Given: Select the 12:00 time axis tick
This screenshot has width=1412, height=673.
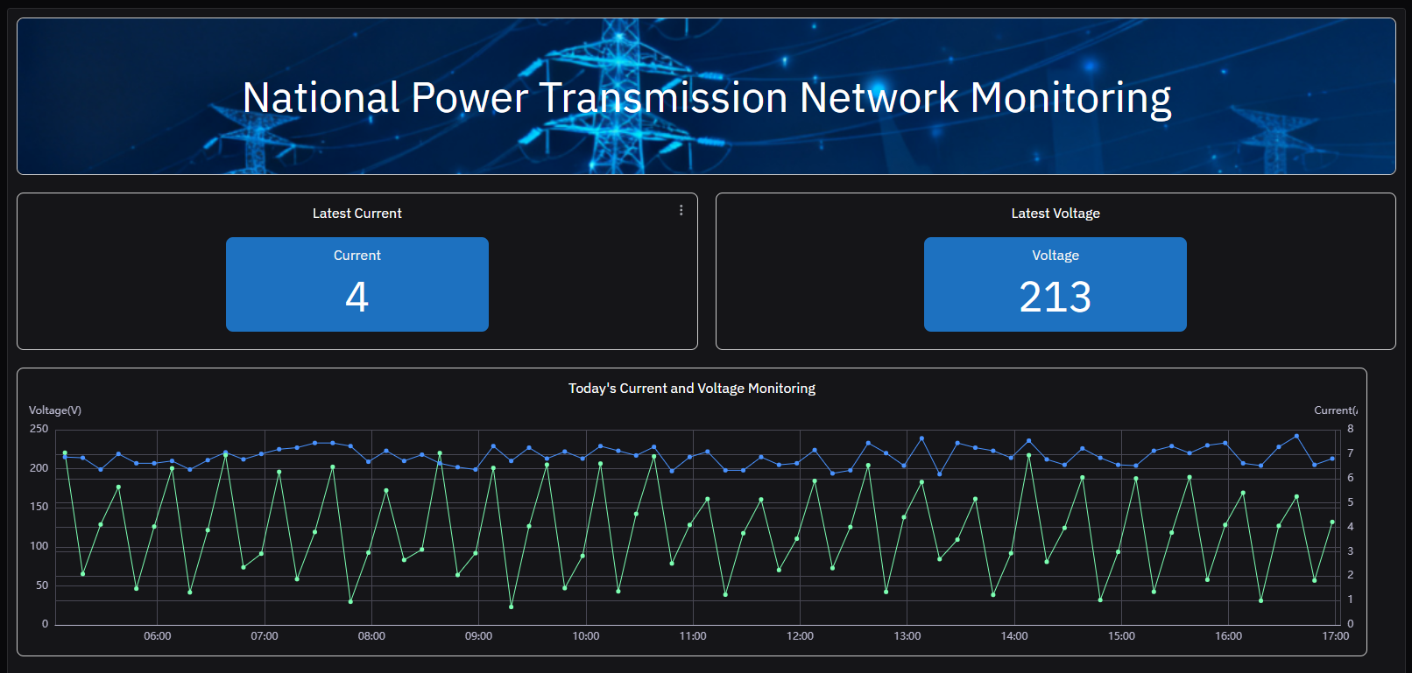Looking at the screenshot, I should pyautogui.click(x=800, y=636).
